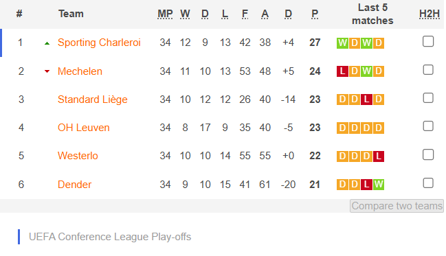This screenshot has width=446, height=256.
Task: Open the Standard Liège team link
Action: click(x=93, y=100)
